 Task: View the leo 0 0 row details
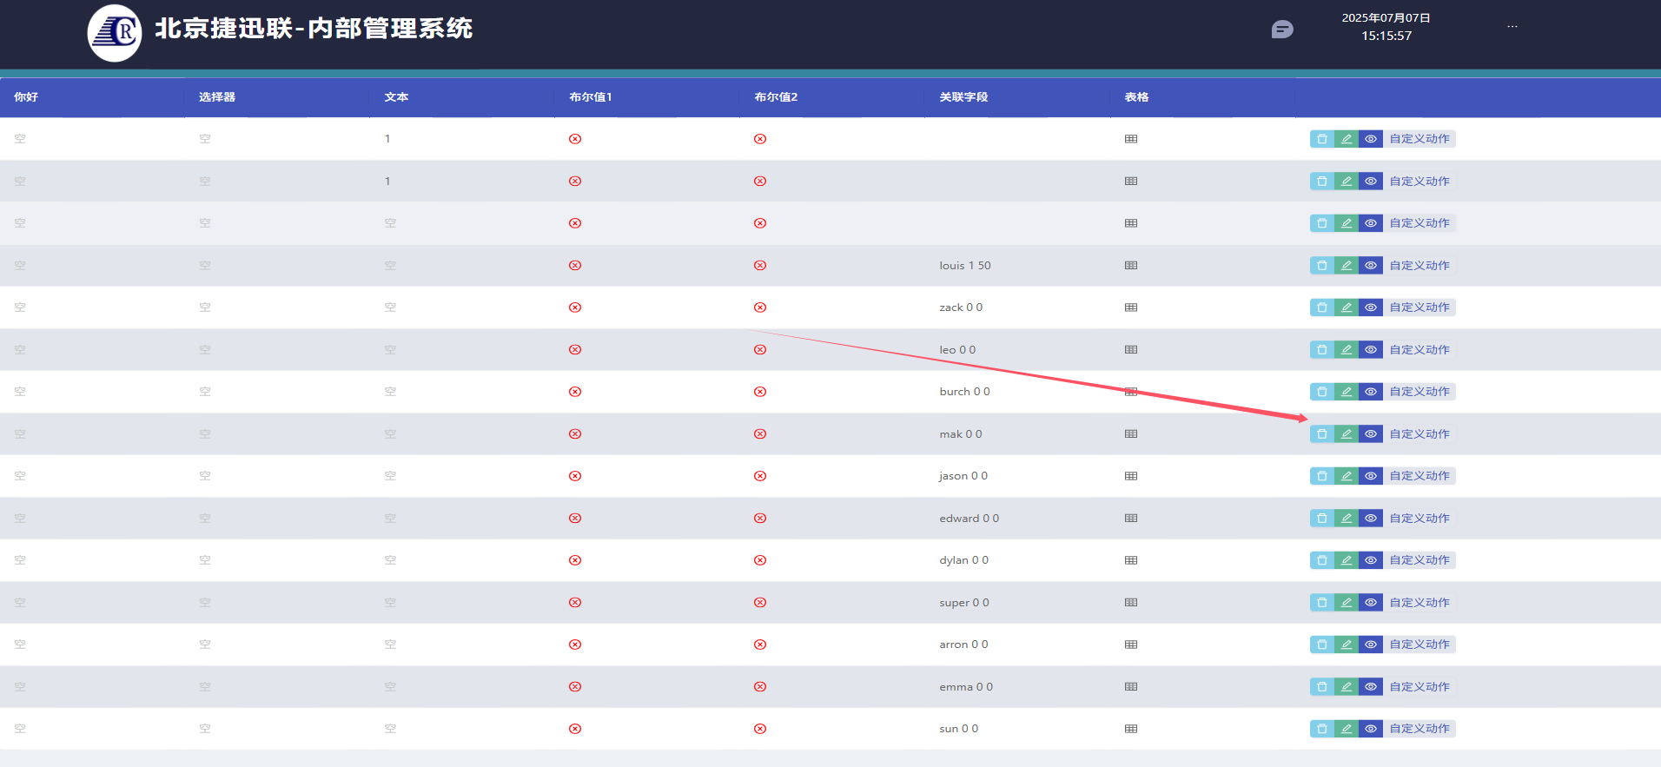click(x=1371, y=350)
